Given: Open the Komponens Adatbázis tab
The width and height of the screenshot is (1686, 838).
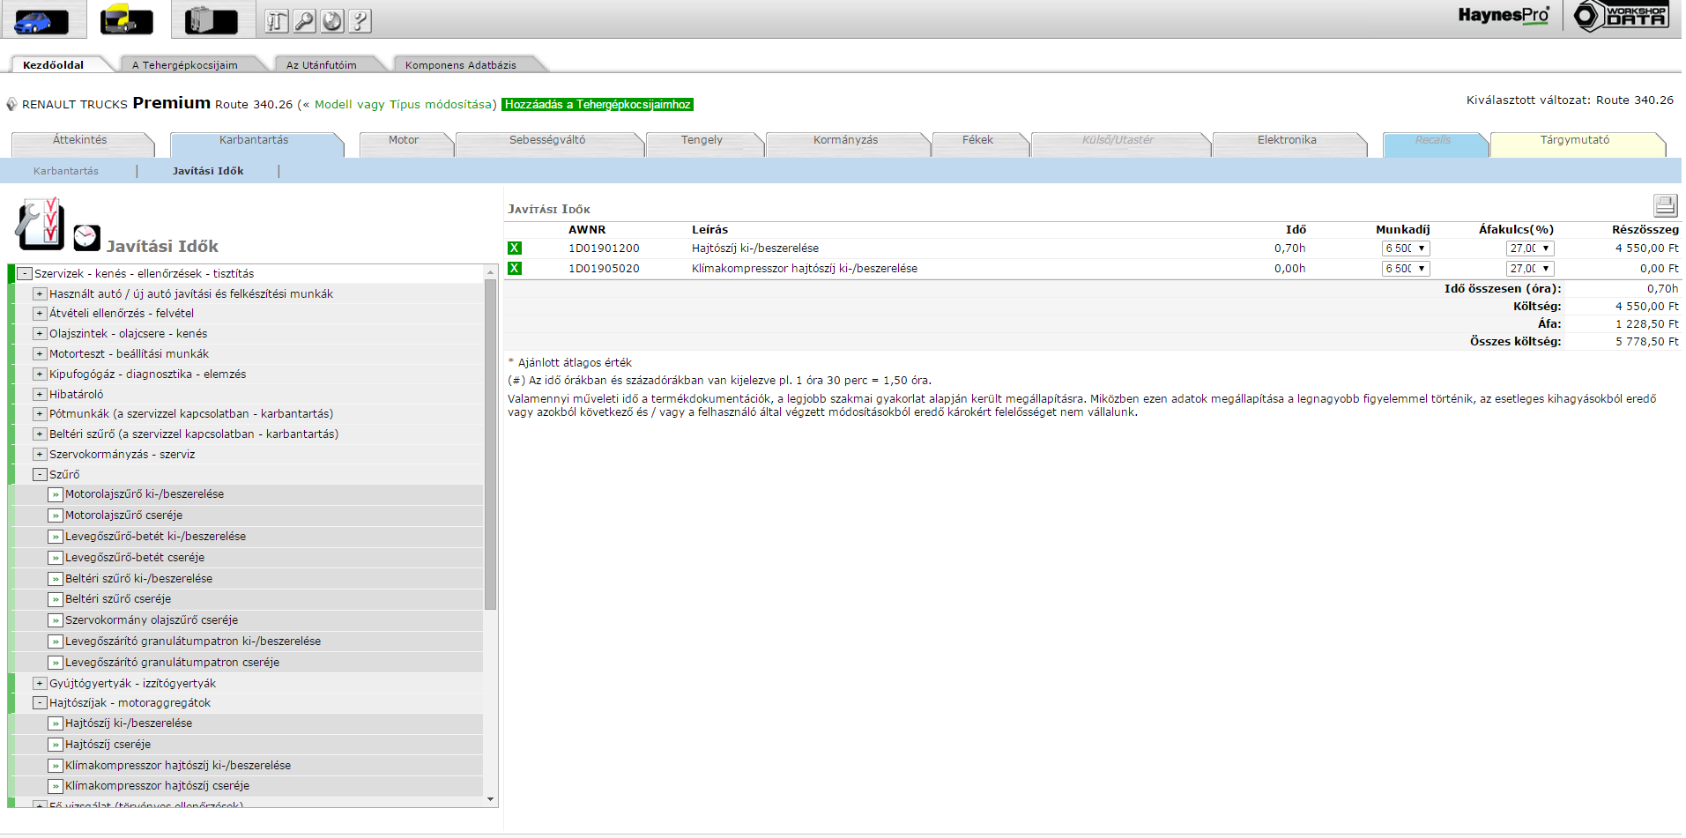Looking at the screenshot, I should tap(460, 65).
